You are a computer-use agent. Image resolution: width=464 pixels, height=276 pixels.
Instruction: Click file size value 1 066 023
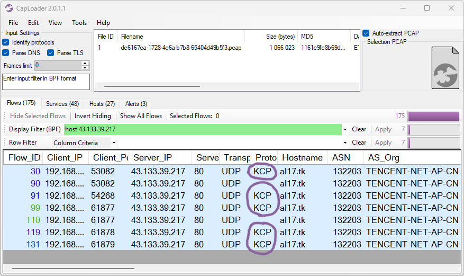(x=282, y=48)
